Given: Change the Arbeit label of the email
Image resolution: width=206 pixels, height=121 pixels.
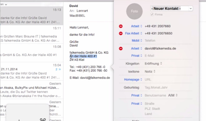Looking at the screenshot, I should pyautogui.click(x=136, y=49).
